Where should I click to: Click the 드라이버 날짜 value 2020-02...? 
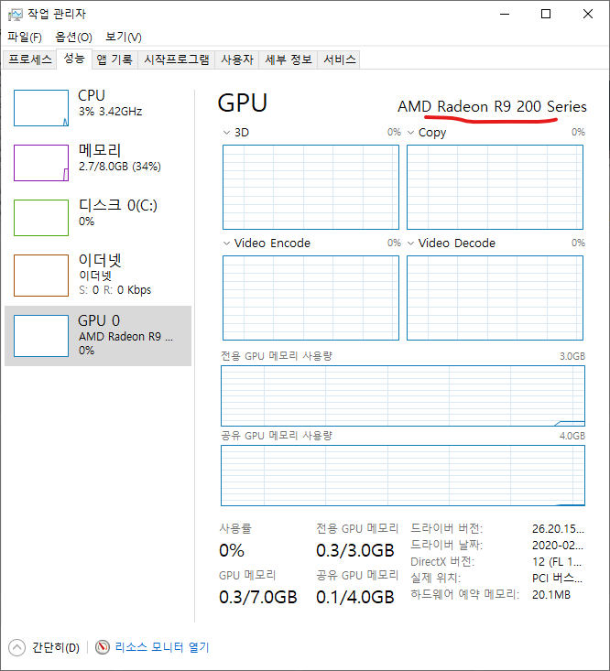[558, 546]
